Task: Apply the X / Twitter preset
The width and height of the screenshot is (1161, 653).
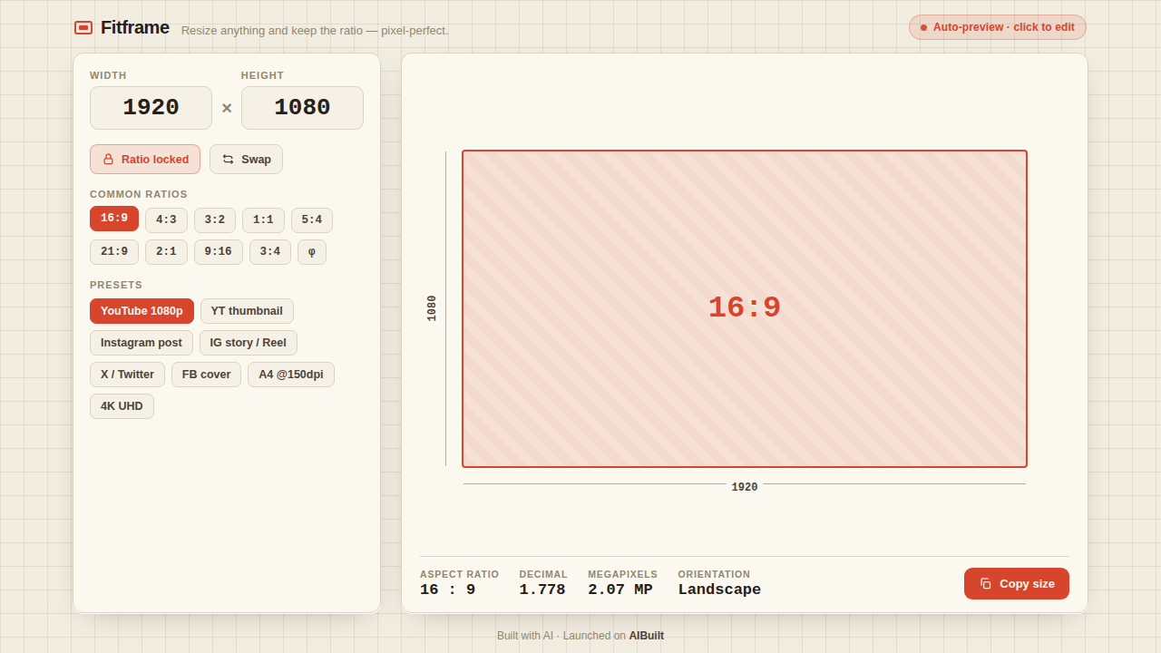Action: pyautogui.click(x=127, y=375)
